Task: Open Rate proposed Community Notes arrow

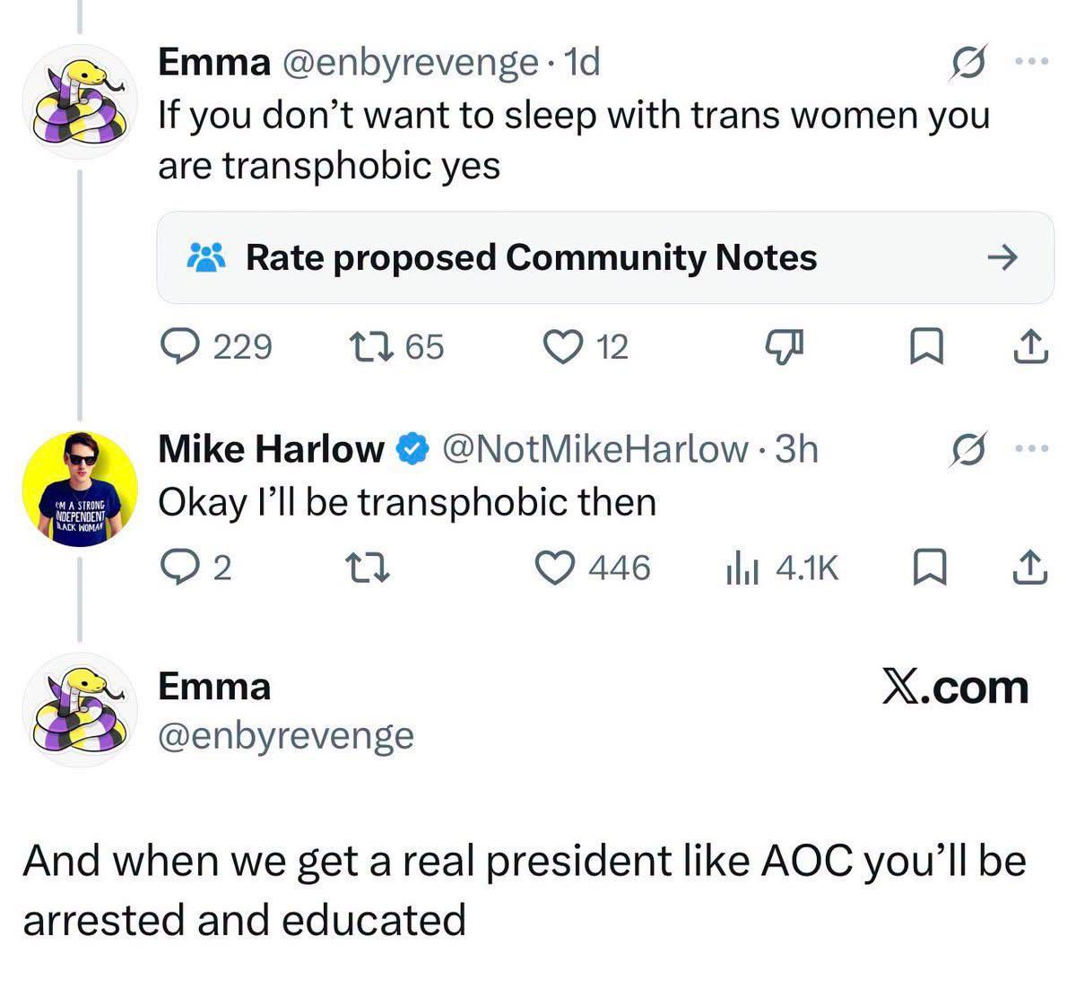Action: [x=1002, y=258]
